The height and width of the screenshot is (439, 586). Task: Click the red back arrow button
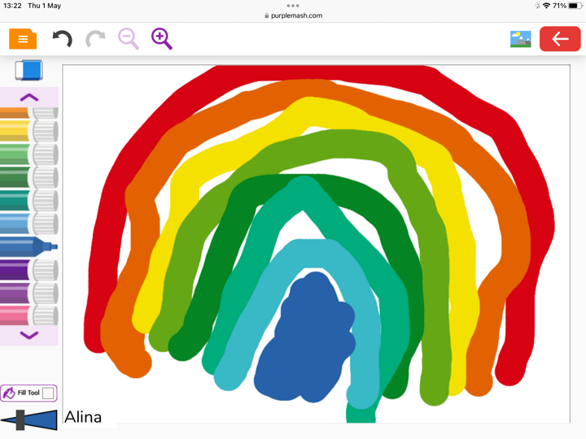tap(560, 39)
